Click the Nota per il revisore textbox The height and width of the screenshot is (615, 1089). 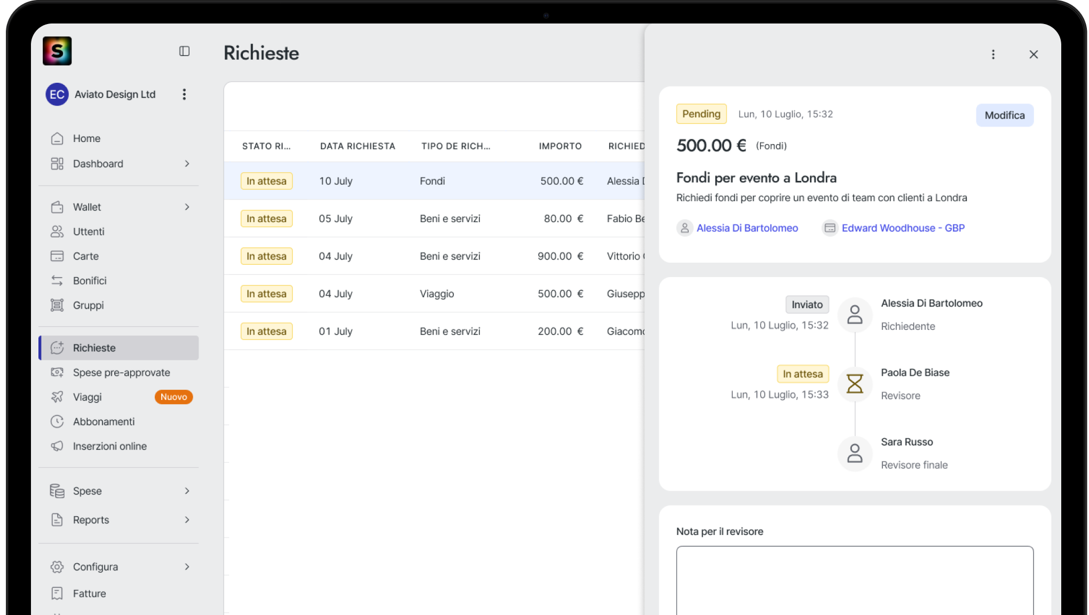click(854, 580)
